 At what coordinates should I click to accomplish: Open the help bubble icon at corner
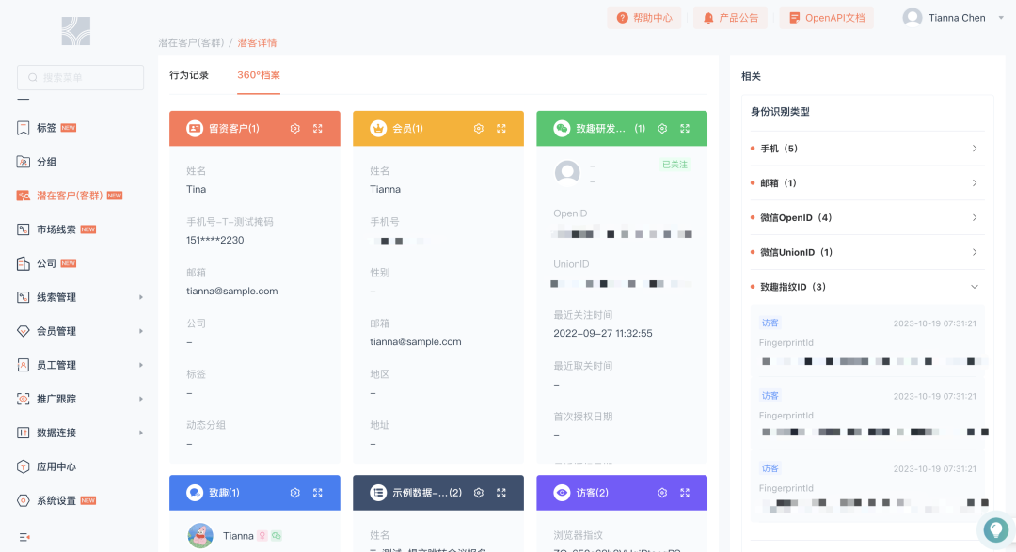coord(995,530)
